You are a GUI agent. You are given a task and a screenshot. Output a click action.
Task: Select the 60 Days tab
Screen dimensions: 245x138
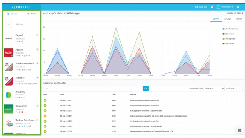pos(239,19)
